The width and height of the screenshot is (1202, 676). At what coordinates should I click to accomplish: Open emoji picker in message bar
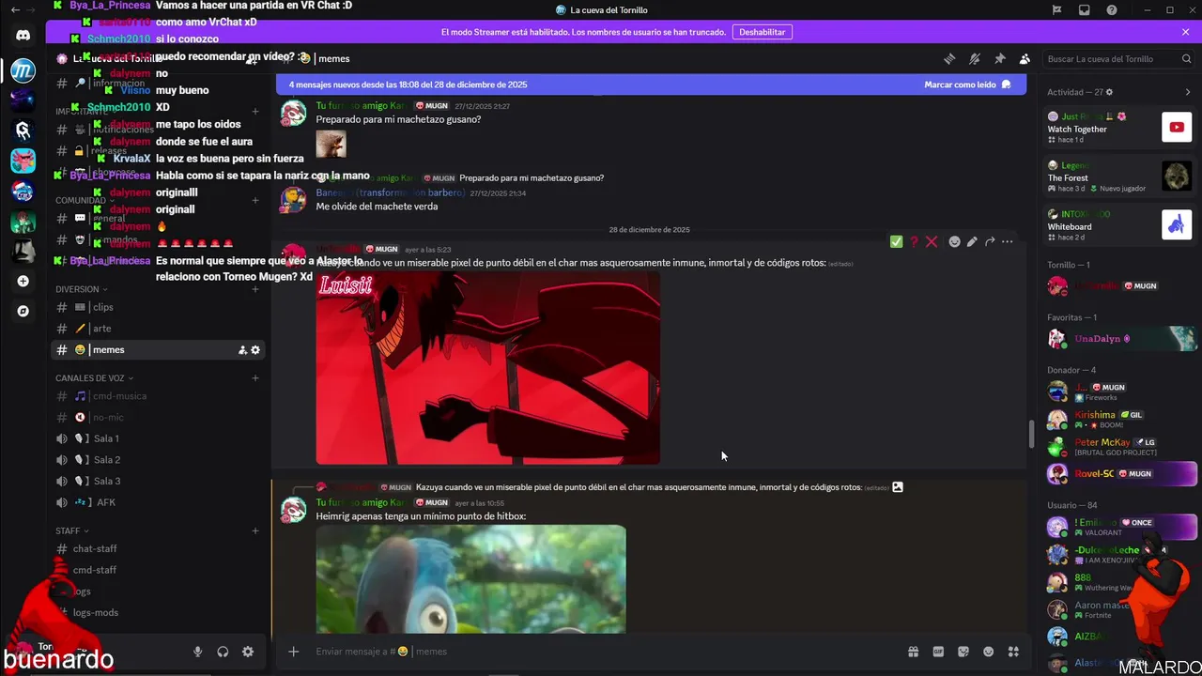(988, 652)
